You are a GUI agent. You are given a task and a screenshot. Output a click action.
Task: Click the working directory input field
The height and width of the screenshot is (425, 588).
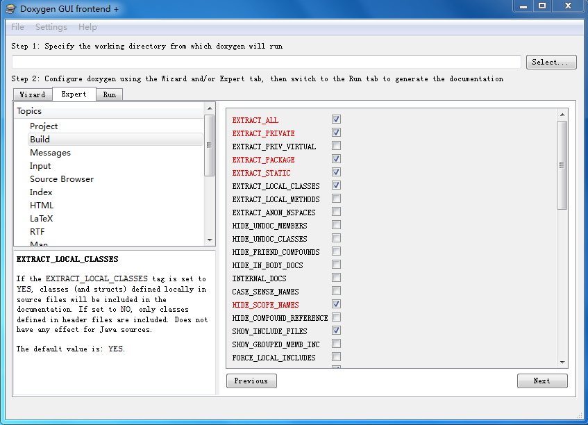[x=267, y=62]
